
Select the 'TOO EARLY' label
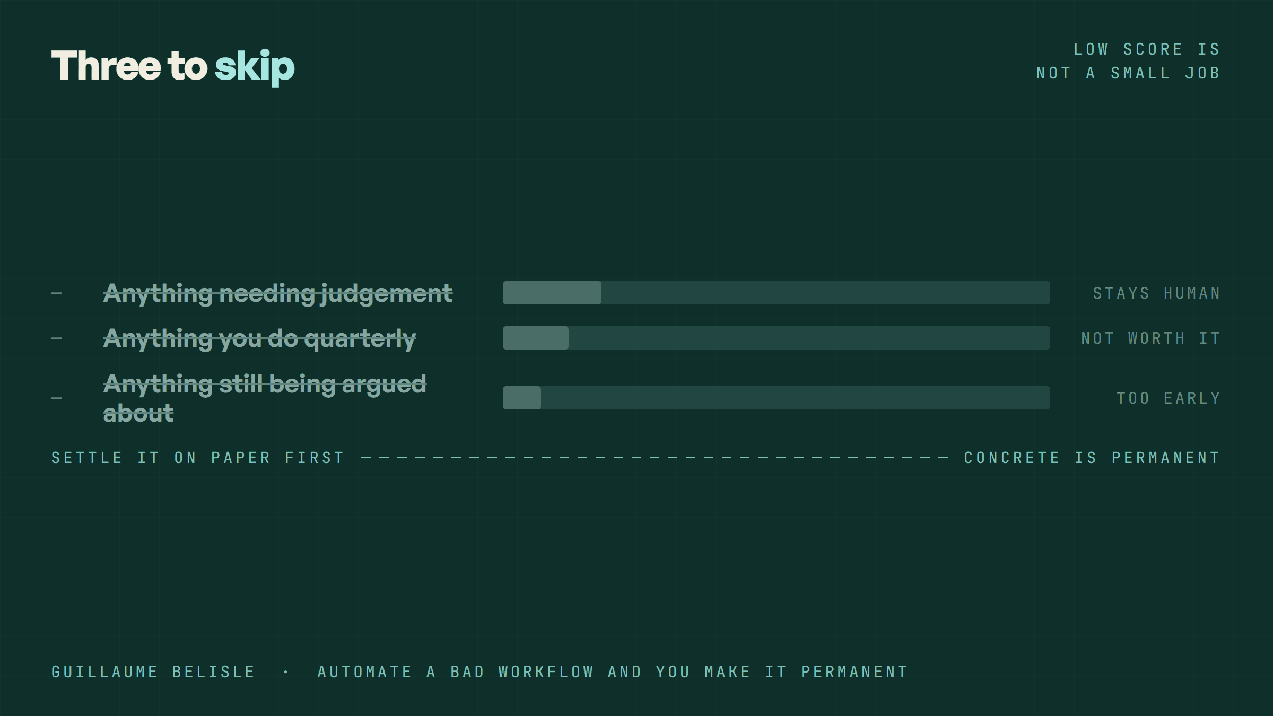[1169, 398]
